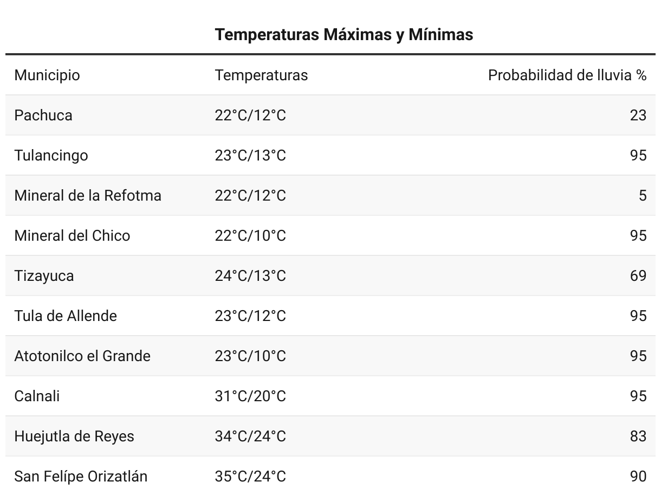661x501 pixels.
Task: Click the Probabilidad de lluvia % header
Action: tap(567, 75)
